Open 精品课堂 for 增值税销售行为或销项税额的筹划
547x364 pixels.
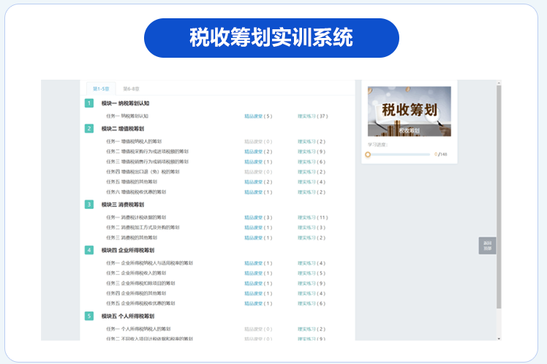point(258,162)
